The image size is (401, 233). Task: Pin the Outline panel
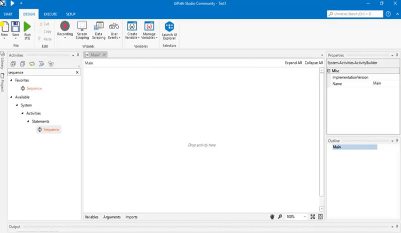click(397, 140)
